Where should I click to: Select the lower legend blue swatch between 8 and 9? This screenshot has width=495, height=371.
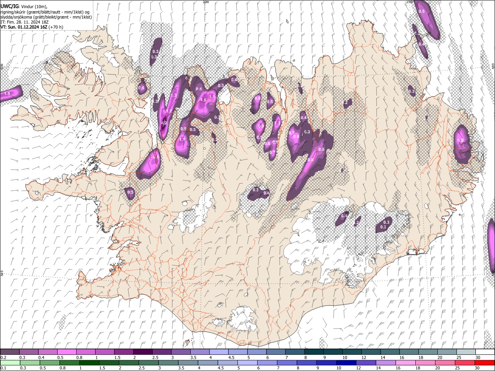coord(307,362)
